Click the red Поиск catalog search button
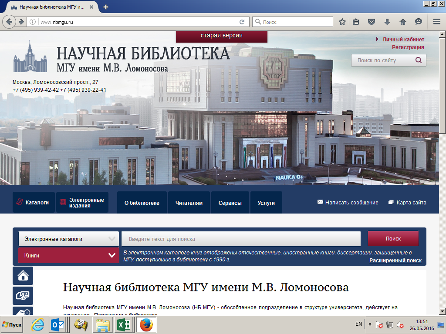This screenshot has width=446, height=334. 393,239
